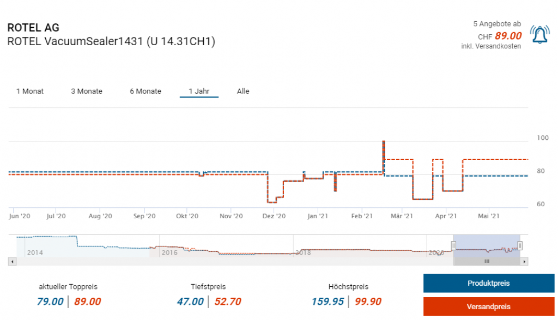Click 2018 in the navigator timeline

tap(303, 253)
